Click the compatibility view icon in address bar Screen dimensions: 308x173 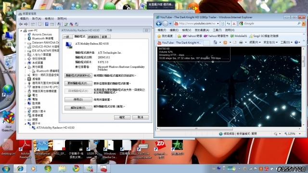pyautogui.click(x=223, y=24)
